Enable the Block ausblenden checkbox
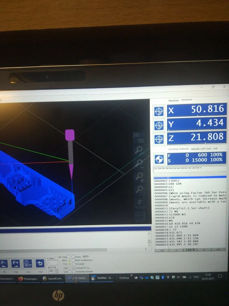Image resolution: width=229 pixels, height=306 pixels. coord(73,260)
